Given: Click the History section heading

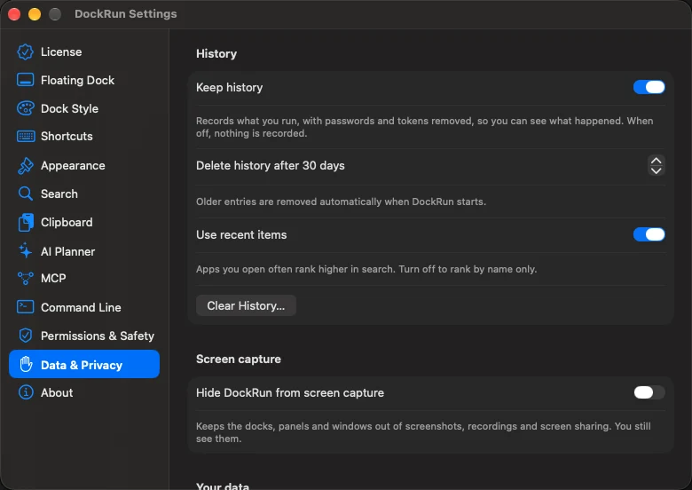Looking at the screenshot, I should pyautogui.click(x=216, y=54).
